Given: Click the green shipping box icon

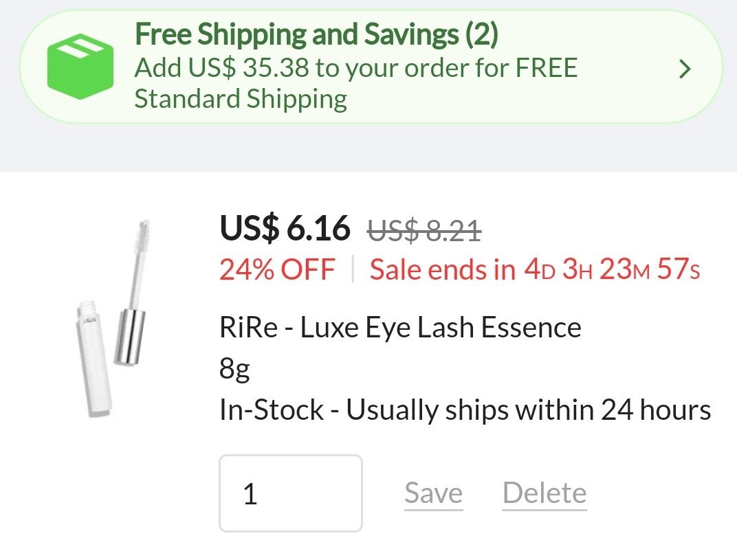Looking at the screenshot, I should tap(80, 67).
